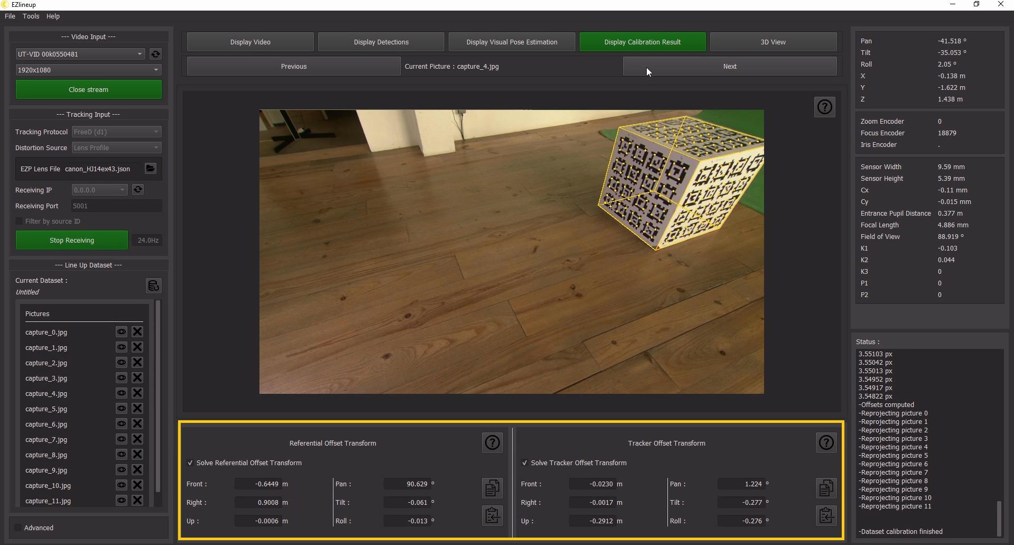Open the Tools menu

pos(31,16)
